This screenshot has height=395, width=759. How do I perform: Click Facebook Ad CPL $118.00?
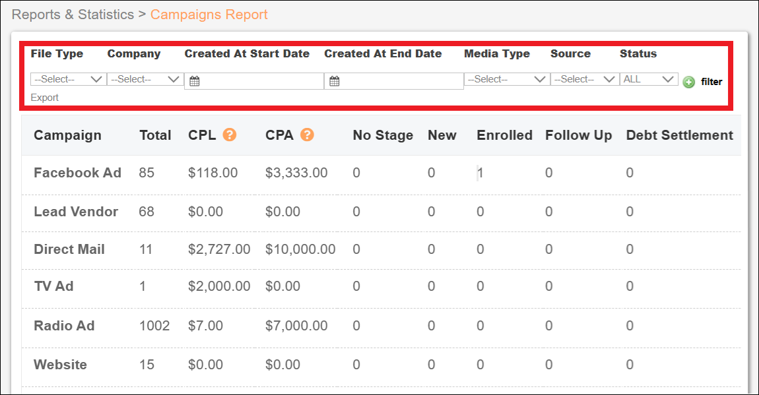point(213,173)
